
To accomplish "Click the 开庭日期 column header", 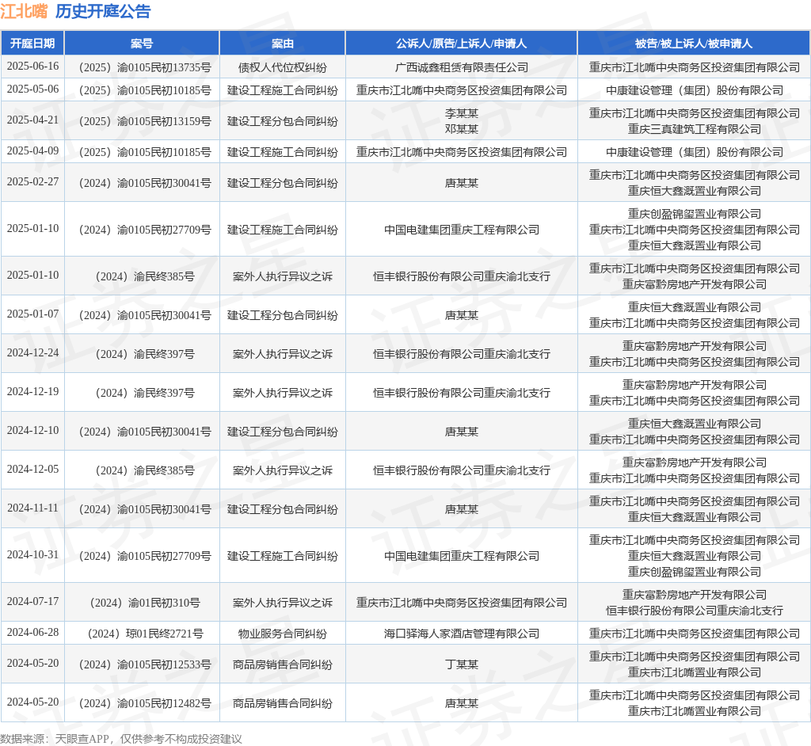I will tap(32, 44).
